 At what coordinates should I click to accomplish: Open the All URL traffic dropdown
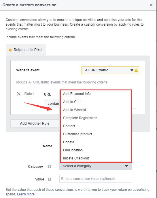tap(110, 70)
